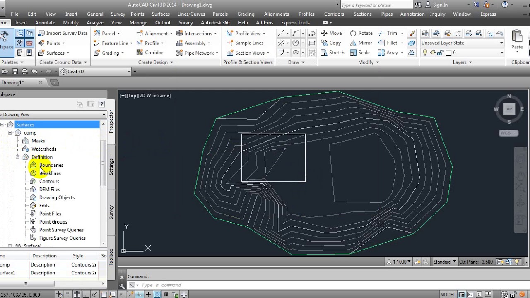Viewport: 530px width, 298px height.
Task: Click Sign In link
Action: click(x=440, y=5)
